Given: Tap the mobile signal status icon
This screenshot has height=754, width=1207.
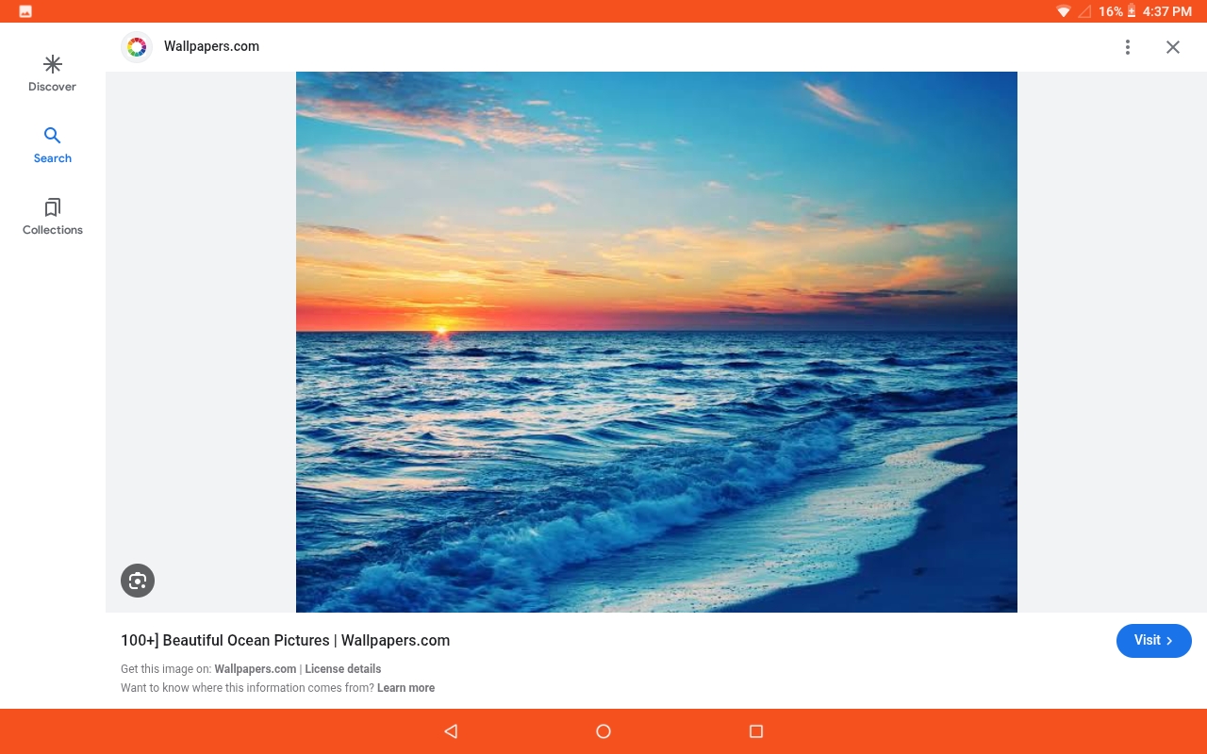Looking at the screenshot, I should click(x=1084, y=11).
